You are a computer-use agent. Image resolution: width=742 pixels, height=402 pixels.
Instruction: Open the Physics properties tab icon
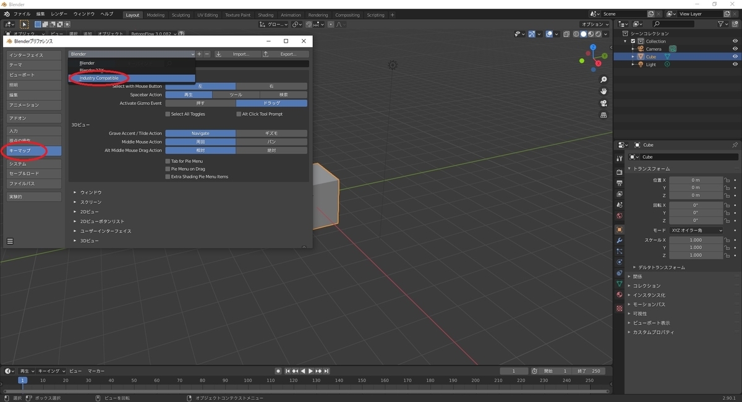pos(620,262)
